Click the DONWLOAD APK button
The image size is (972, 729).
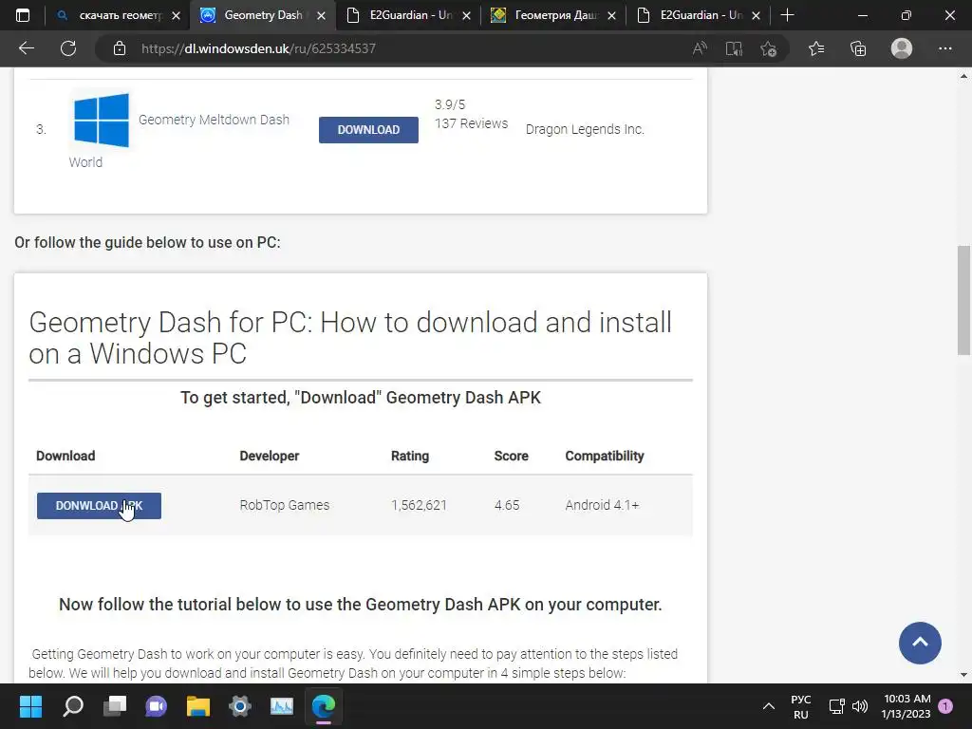(99, 506)
